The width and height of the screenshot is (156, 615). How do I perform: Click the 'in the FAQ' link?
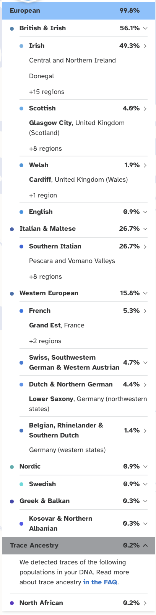100,582
